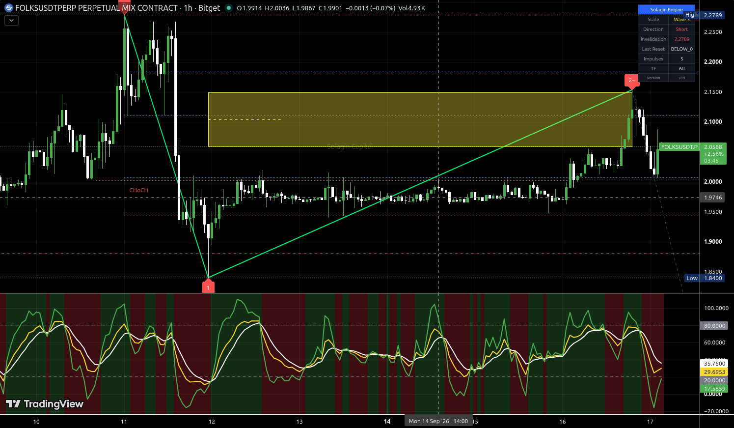Click the Low 1.8400 price label
The height and width of the screenshot is (428, 734).
pyautogui.click(x=705, y=278)
